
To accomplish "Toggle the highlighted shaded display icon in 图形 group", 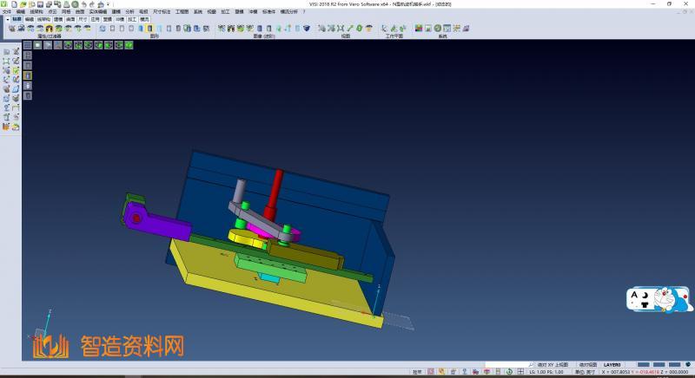I will coord(150,29).
